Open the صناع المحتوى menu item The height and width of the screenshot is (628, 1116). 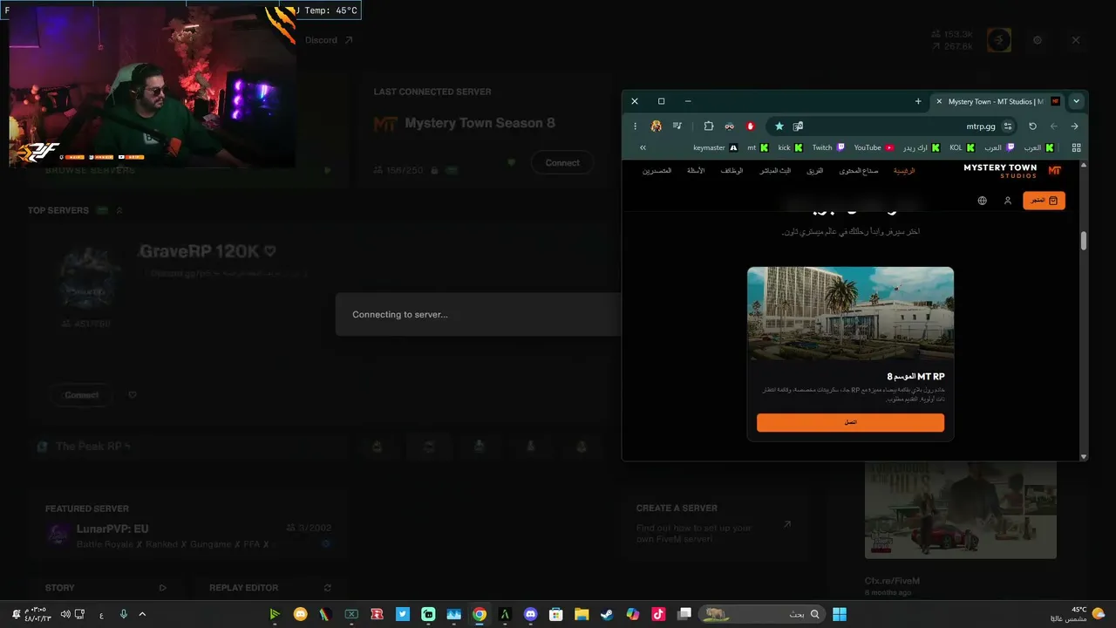[859, 171]
